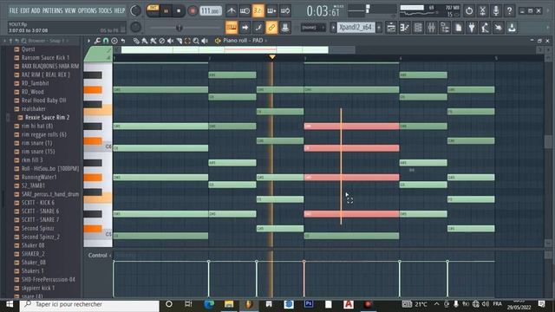The height and width of the screenshot is (312, 555).
Task: Open the Ransom Sauce Kick 1 browser entry
Action: [x=45, y=57]
